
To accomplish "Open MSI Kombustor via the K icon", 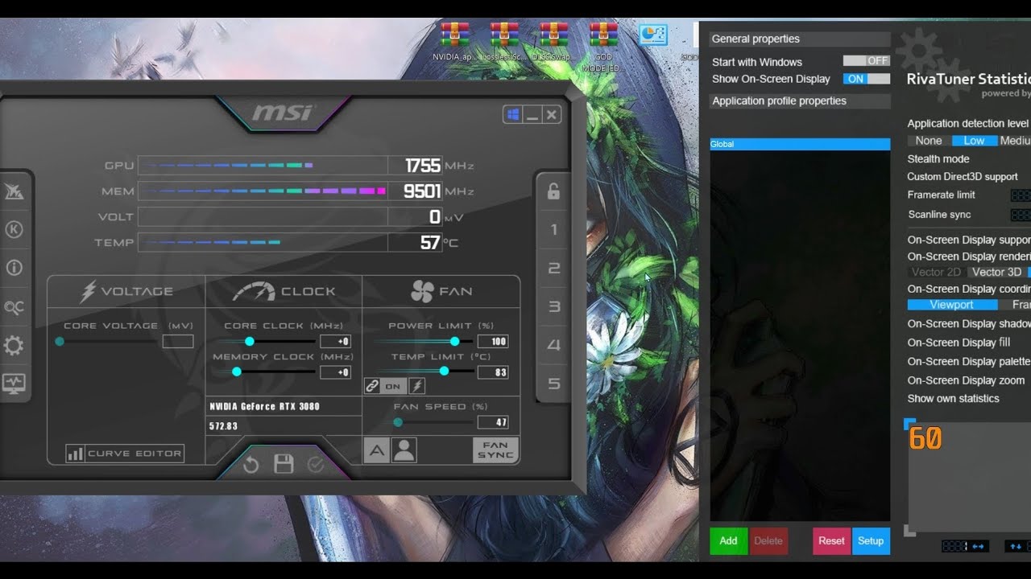I will click(x=14, y=229).
